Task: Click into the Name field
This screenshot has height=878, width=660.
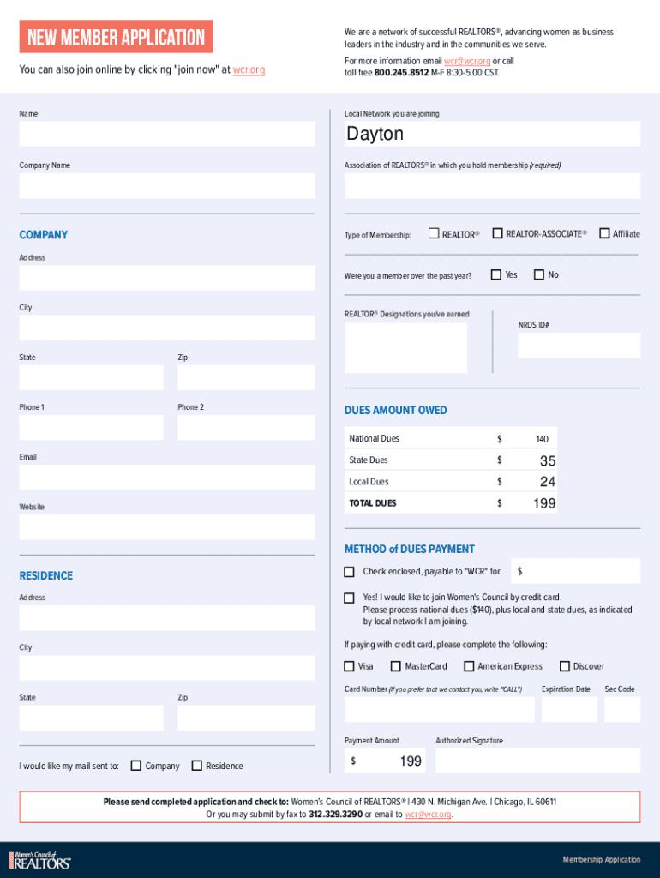Action: pos(167,135)
